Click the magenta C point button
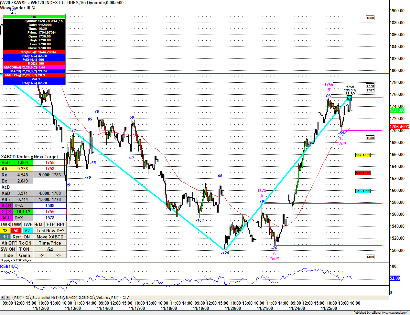This screenshot has width=410, height=315. 3,212
